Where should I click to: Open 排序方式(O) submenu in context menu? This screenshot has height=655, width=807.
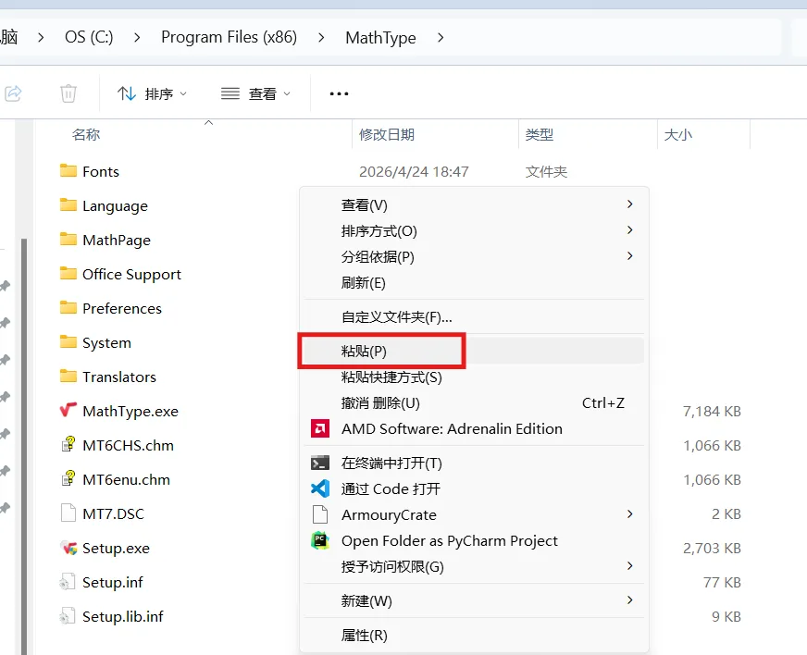(x=474, y=230)
